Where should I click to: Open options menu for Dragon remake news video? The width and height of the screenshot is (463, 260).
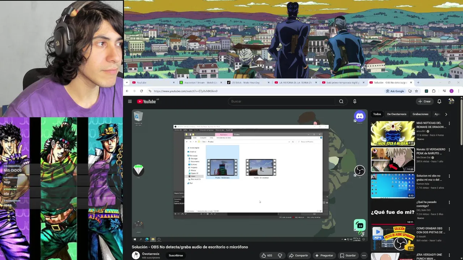click(x=449, y=123)
